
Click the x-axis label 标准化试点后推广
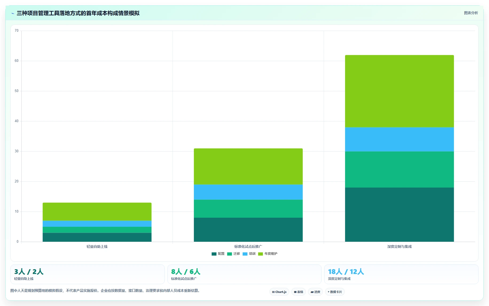point(248,247)
